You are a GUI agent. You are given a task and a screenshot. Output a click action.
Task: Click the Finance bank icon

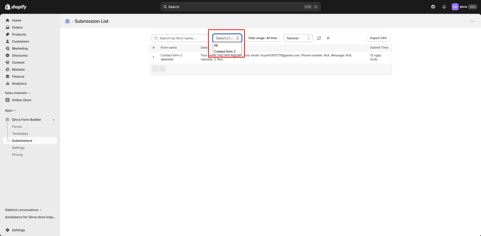tap(8, 76)
